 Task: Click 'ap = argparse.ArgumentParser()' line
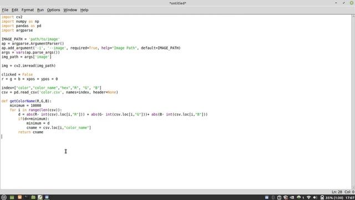pos(33,43)
